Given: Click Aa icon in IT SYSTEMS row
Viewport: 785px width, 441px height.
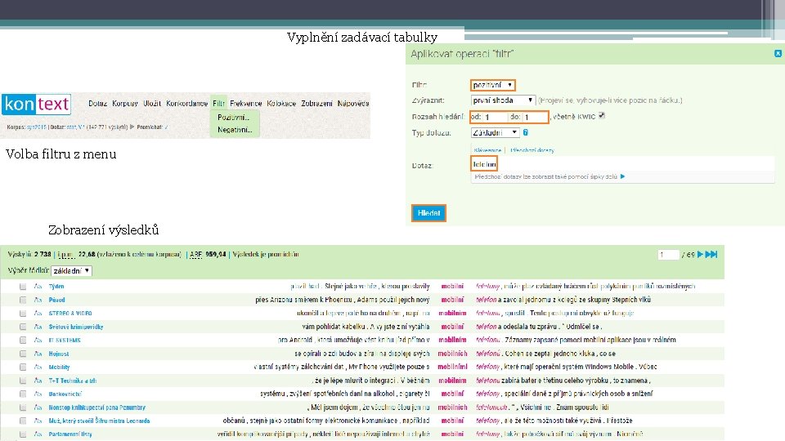Looking at the screenshot, I should [x=38, y=340].
